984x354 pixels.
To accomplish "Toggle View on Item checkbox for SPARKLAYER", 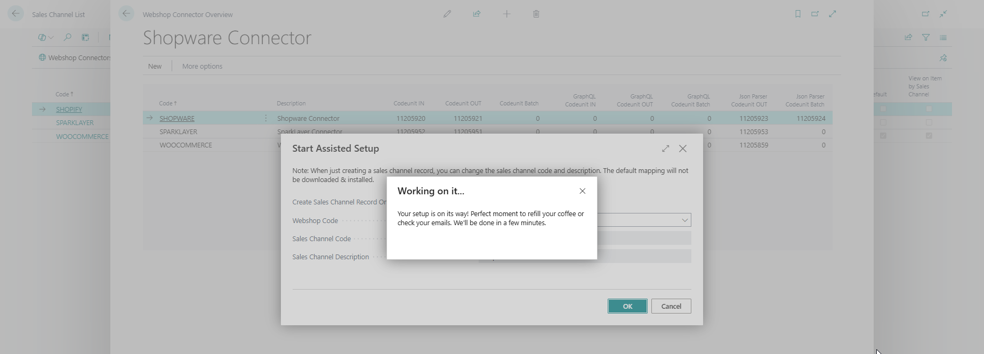I will tap(929, 122).
